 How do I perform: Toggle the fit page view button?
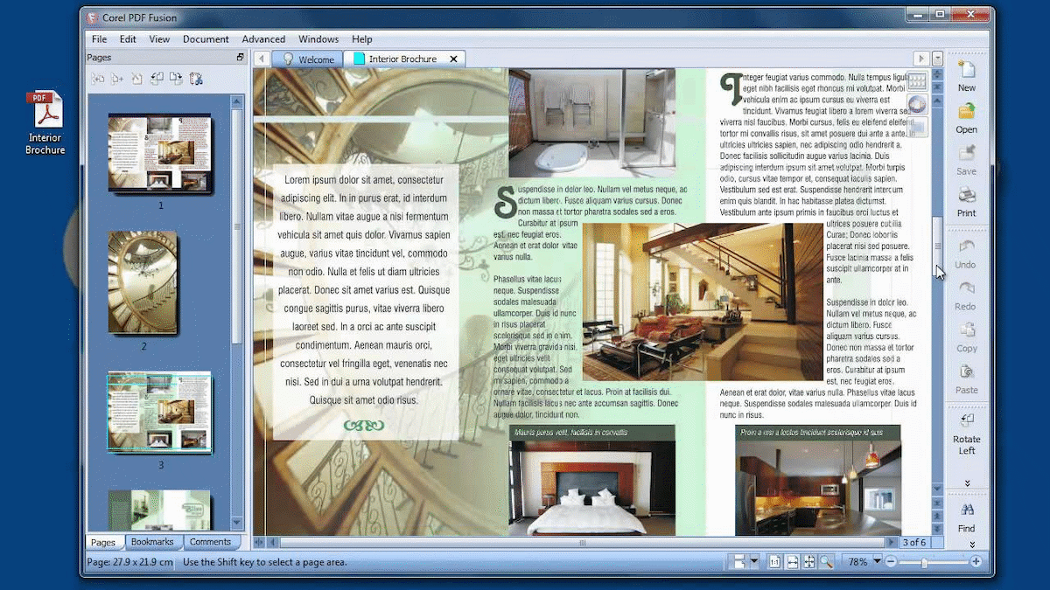(x=809, y=562)
